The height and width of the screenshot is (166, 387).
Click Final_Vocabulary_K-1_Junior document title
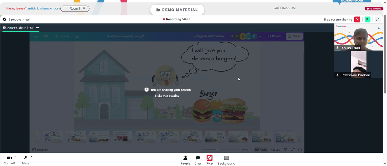click(126, 36)
